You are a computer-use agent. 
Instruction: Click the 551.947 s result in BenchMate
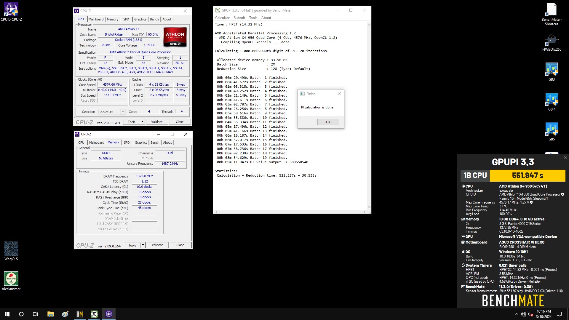528,175
